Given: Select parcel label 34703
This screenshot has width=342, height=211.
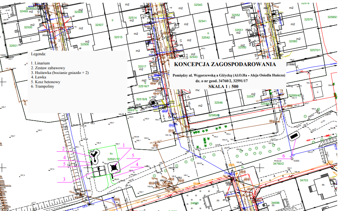Looking at the screenshot, I should pos(304,180).
